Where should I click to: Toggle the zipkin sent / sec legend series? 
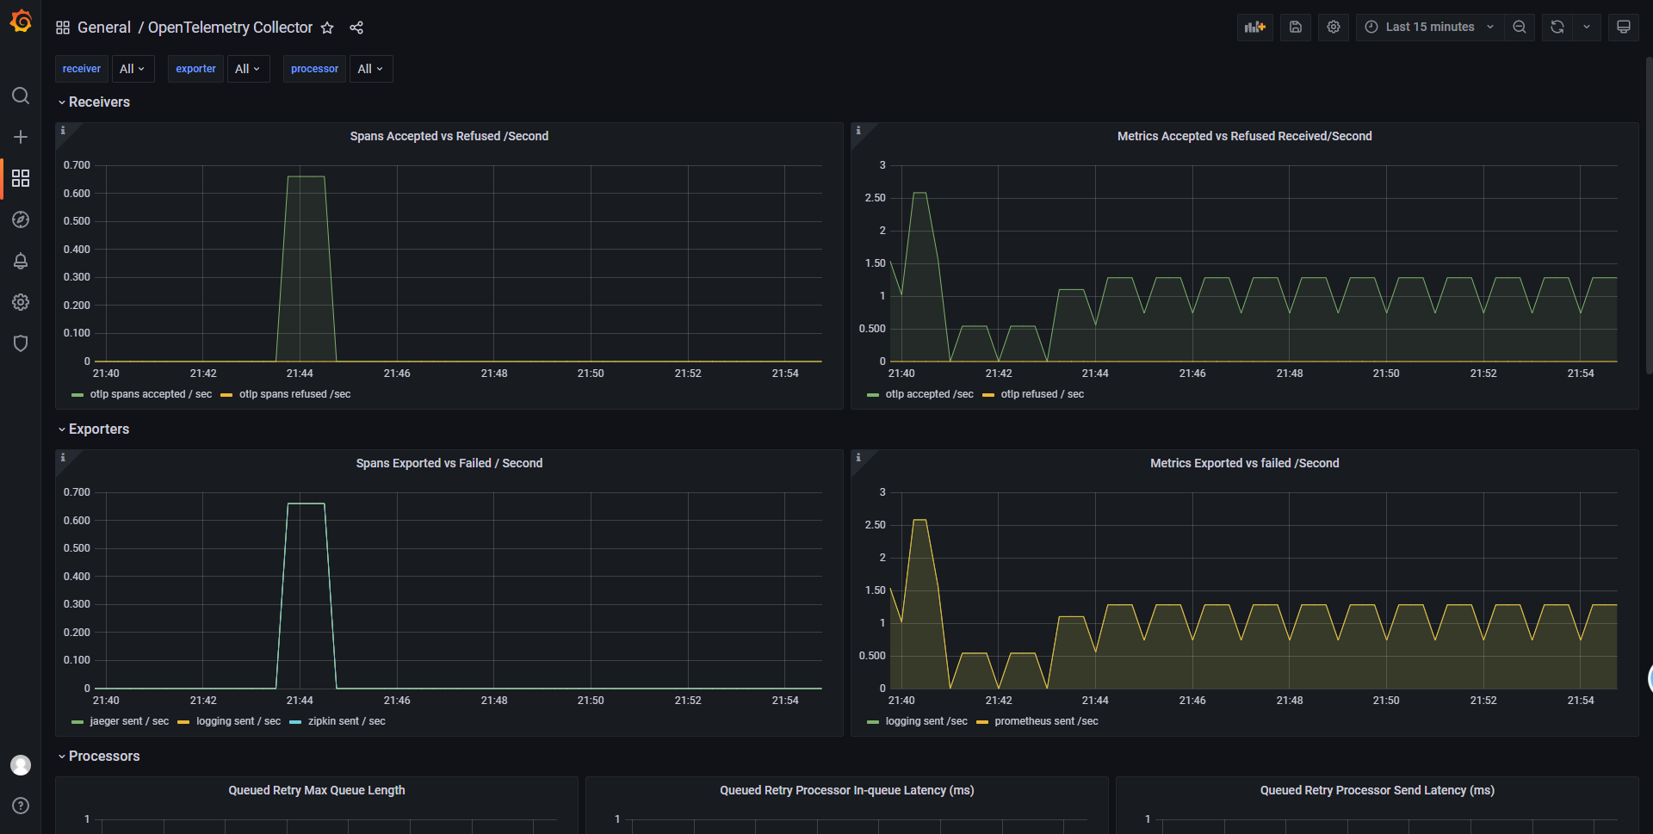(x=347, y=721)
